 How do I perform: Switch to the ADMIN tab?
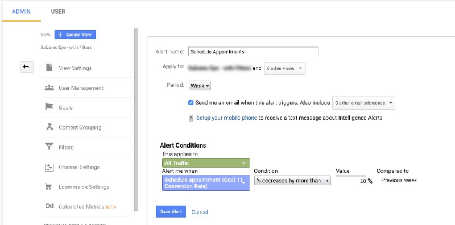pyautogui.click(x=21, y=11)
